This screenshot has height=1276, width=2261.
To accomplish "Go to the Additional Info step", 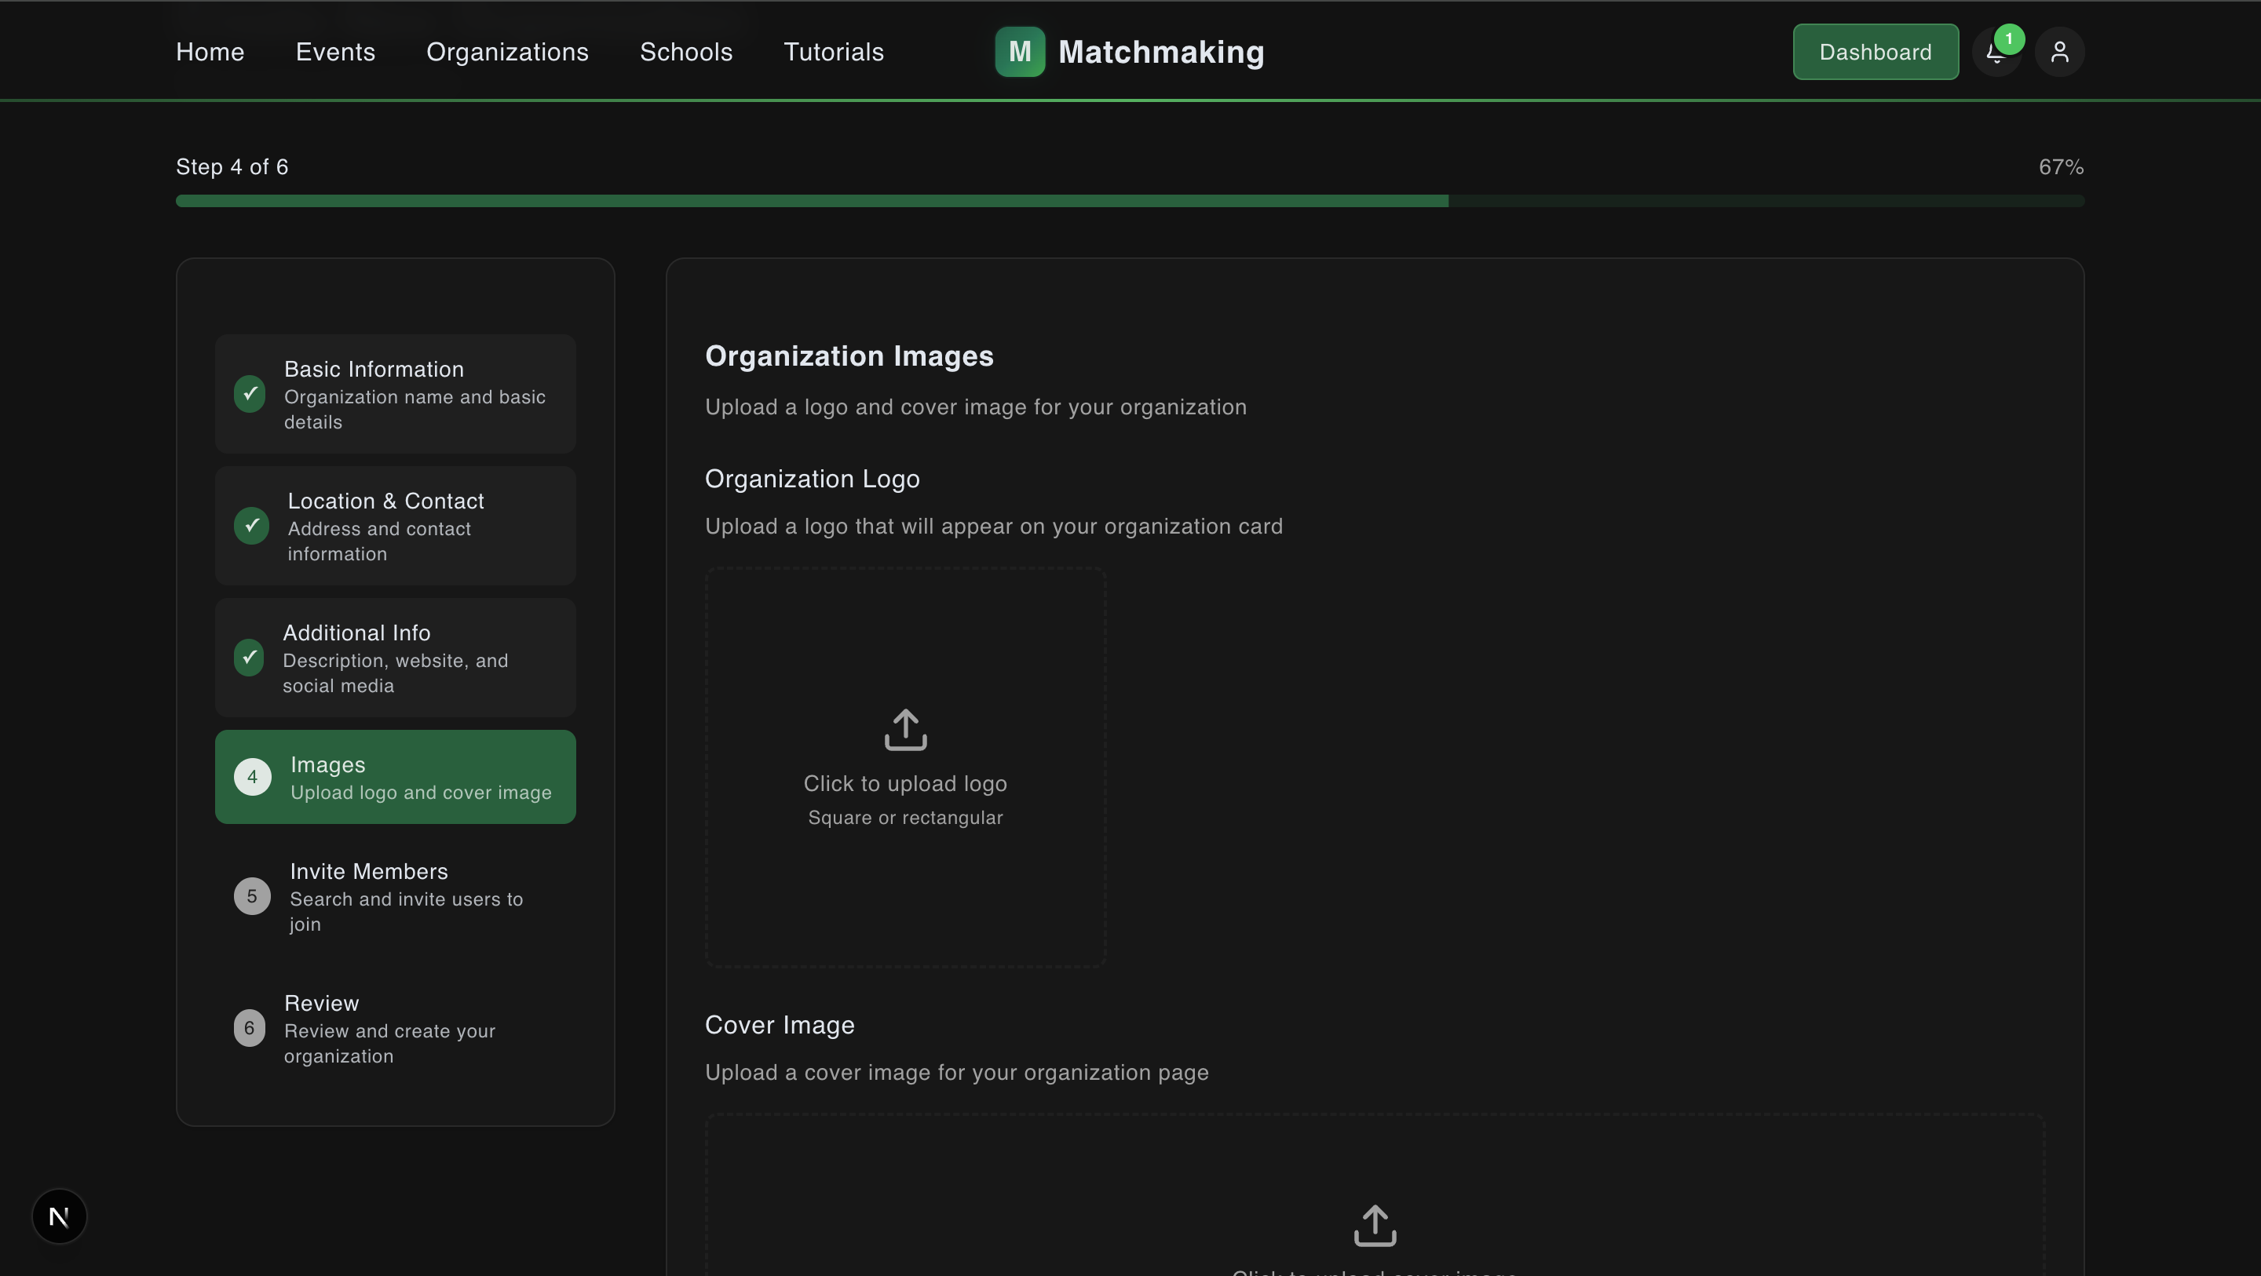I will coord(395,658).
